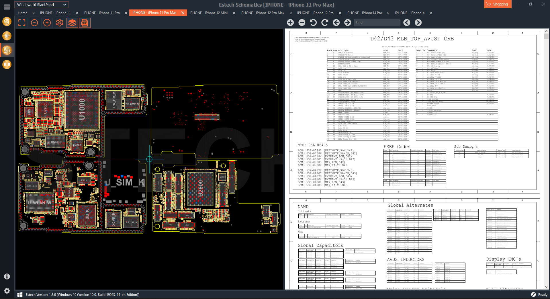Screen dimensions: 550x299
Task: Click the Windows logo in status bar
Action: pos(20,295)
